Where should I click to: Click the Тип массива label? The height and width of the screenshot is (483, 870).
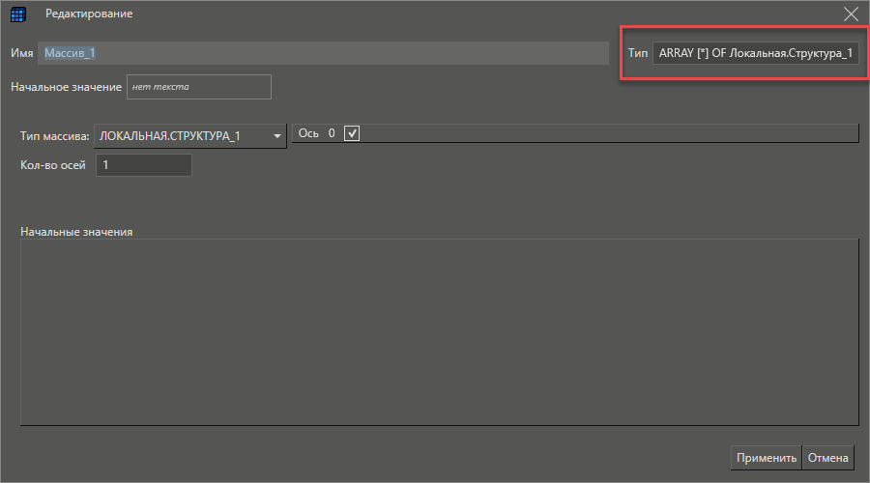point(54,136)
